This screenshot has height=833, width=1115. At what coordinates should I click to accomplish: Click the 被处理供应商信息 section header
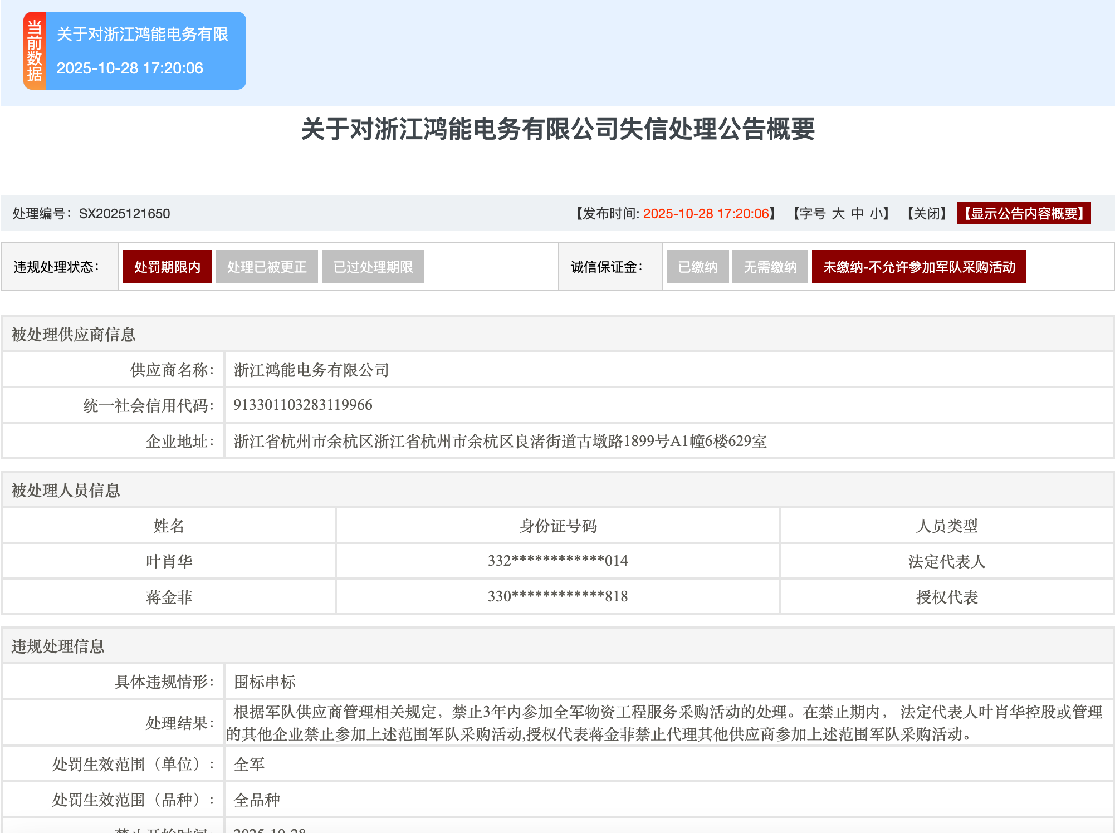[x=75, y=336]
